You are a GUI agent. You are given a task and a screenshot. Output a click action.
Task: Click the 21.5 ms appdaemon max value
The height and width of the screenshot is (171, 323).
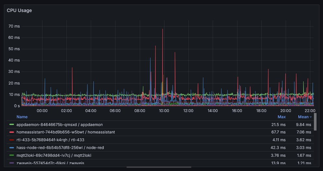(279, 125)
